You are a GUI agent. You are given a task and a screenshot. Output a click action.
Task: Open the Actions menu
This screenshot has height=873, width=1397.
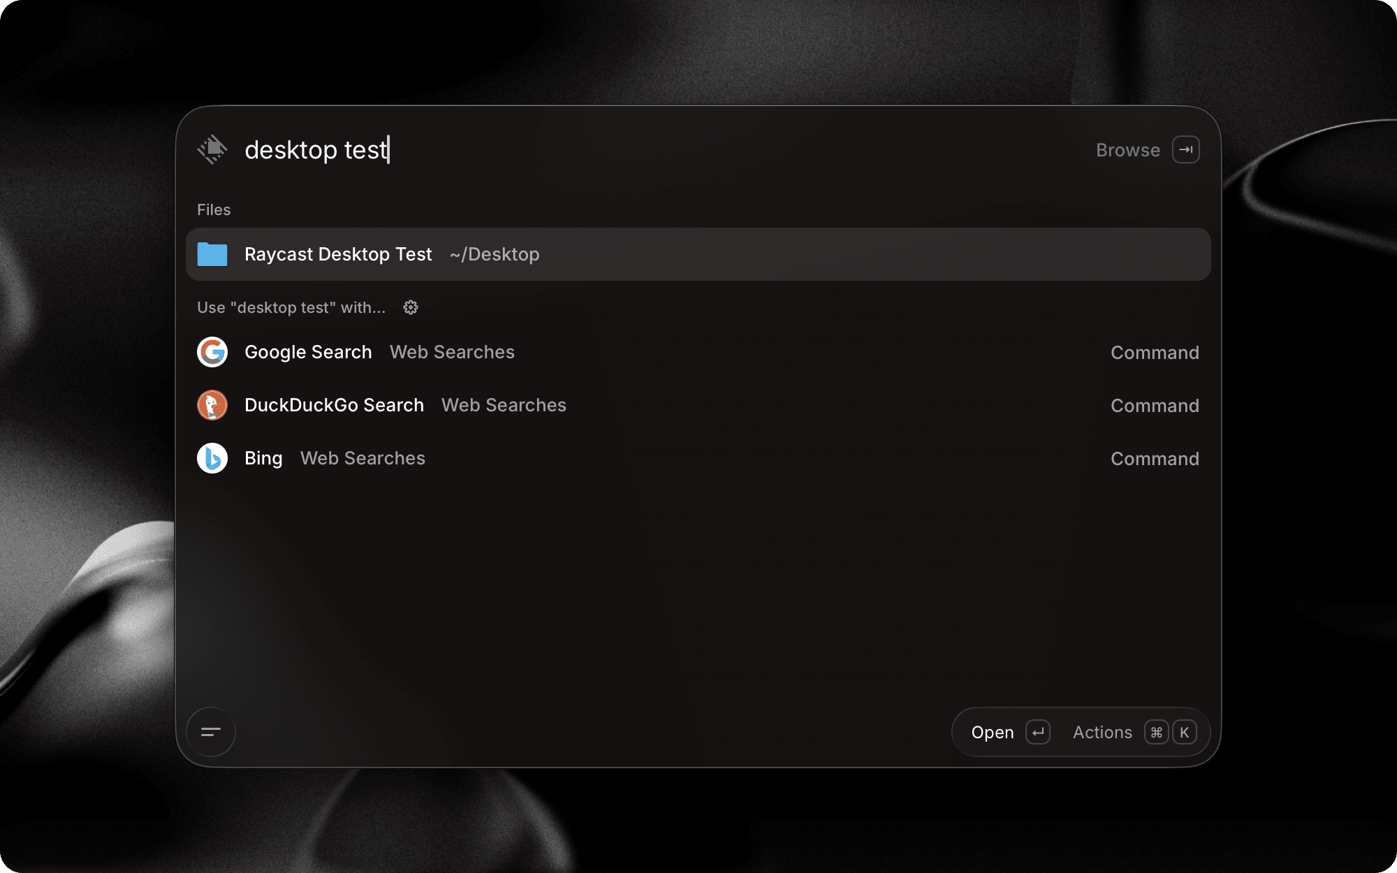point(1102,733)
